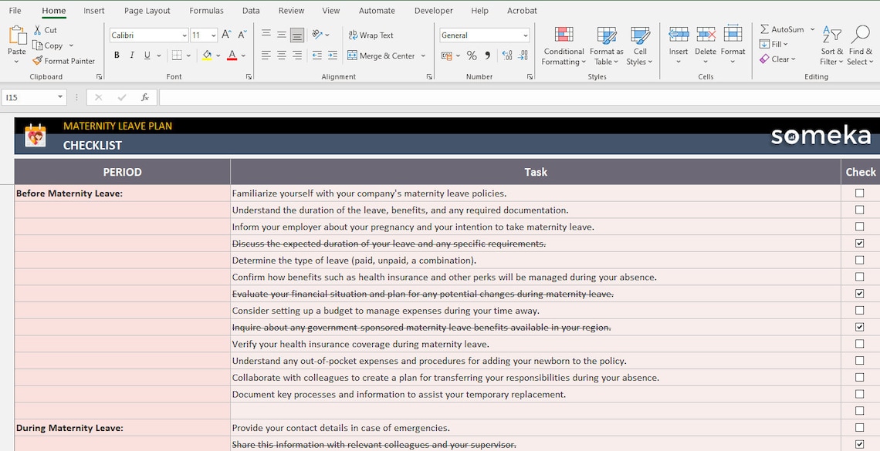Apply Percent Style number formatting

click(472, 56)
